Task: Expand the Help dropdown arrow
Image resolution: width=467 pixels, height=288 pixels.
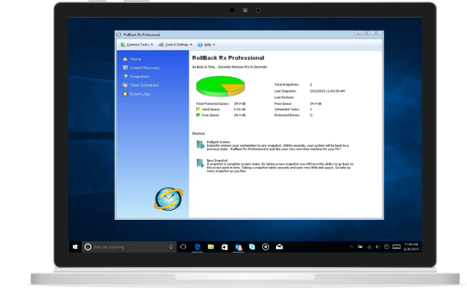Action: (214, 44)
